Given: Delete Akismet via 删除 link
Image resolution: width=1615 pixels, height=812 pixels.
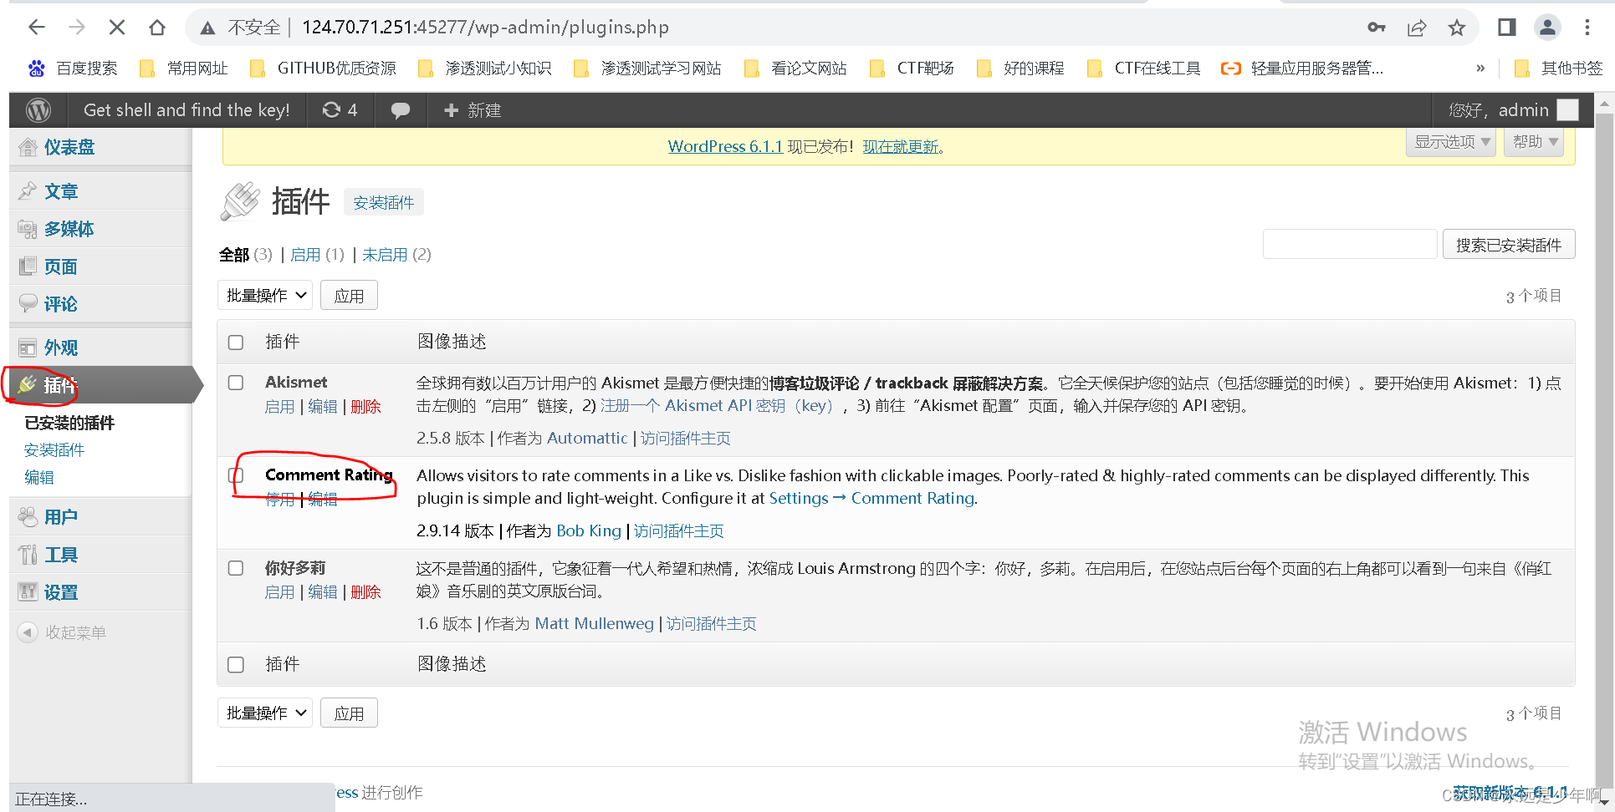Looking at the screenshot, I should pos(365,407).
